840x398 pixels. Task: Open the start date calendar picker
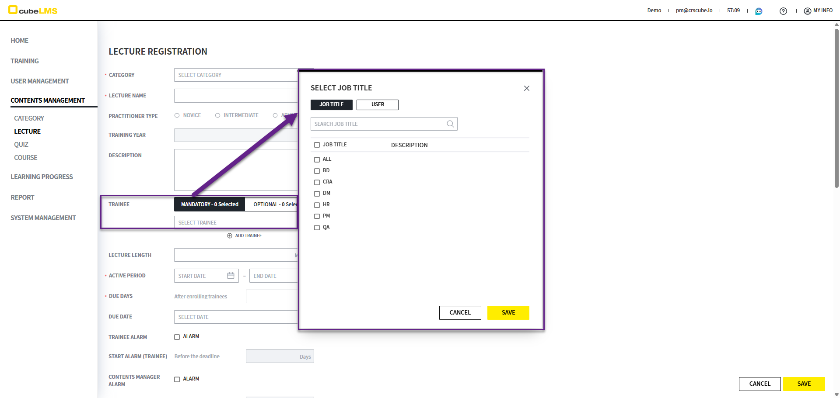pyautogui.click(x=231, y=276)
